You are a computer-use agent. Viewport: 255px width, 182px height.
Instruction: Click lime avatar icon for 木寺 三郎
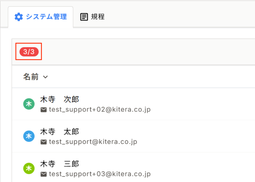(29, 168)
